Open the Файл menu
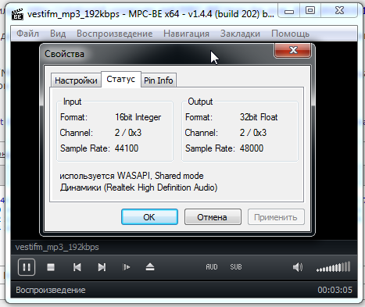The height and width of the screenshot is (307, 365). [x=27, y=34]
